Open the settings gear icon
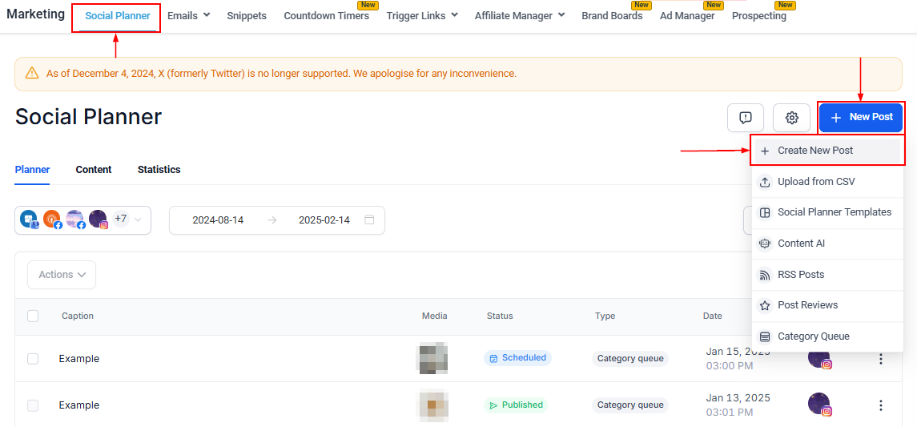The image size is (917, 427). coord(791,118)
